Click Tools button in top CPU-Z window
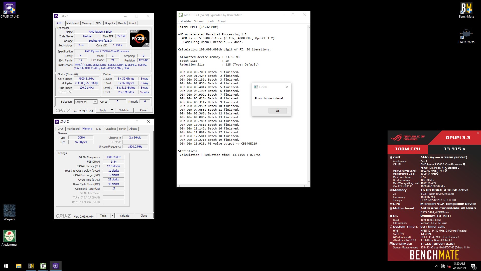 pos(103,110)
